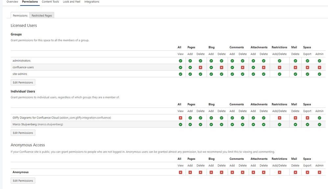Screen dimensions: 328x189
Task: Click confluence-users Pages Delete red cross
Action: [200, 68]
